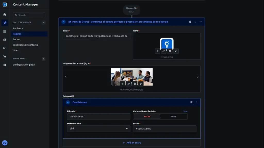Grab the drag handle of Contáctenos entry
The image size is (264, 148).
[196, 102]
